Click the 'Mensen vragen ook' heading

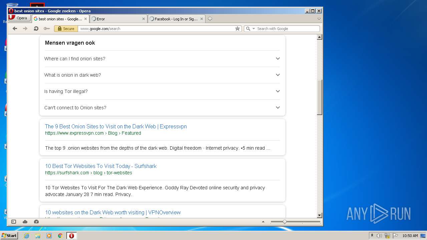pos(70,43)
